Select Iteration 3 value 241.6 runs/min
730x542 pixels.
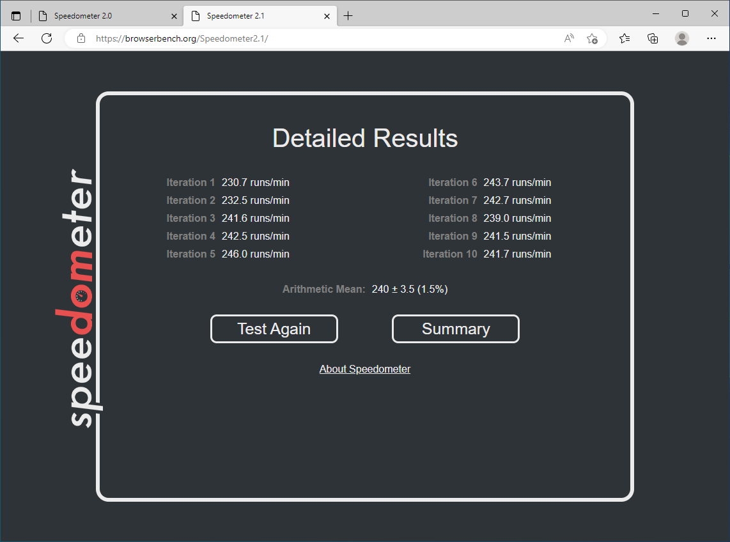pos(255,218)
